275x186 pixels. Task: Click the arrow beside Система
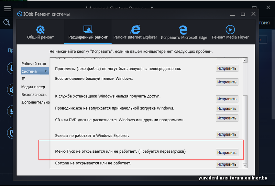pos(46,71)
